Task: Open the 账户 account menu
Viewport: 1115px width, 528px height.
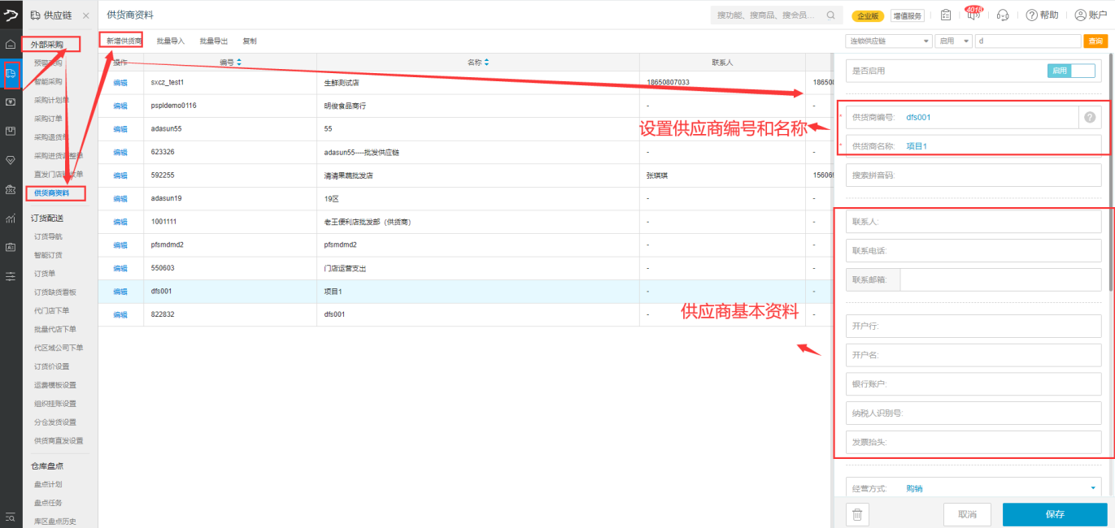Action: click(1091, 15)
